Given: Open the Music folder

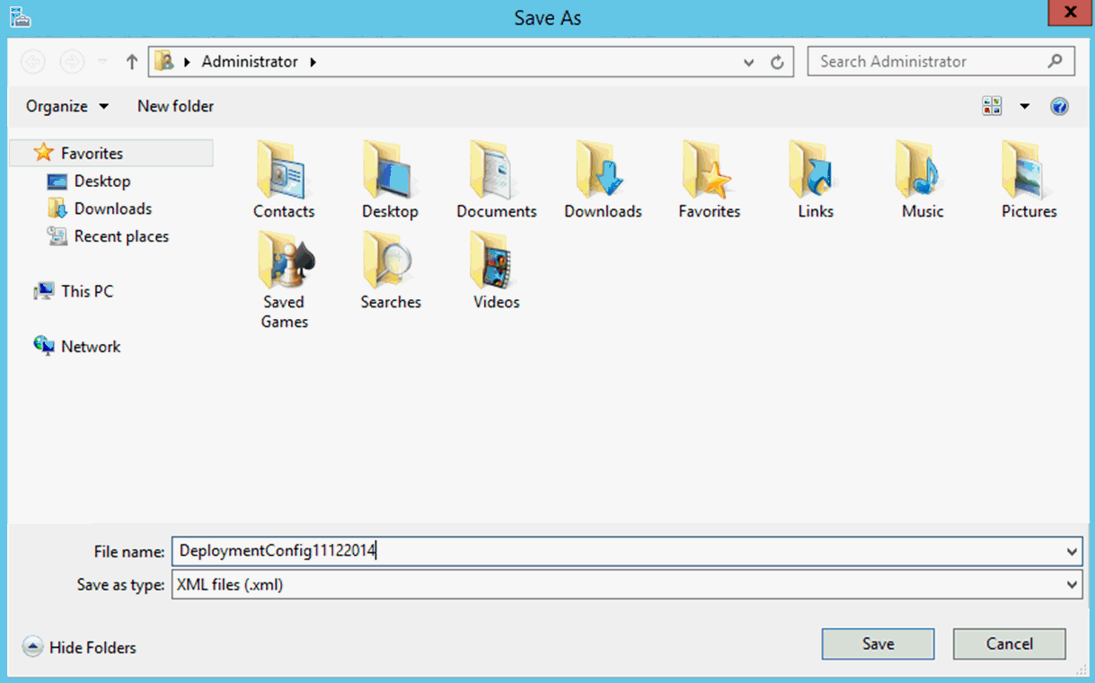Looking at the screenshot, I should click(923, 182).
